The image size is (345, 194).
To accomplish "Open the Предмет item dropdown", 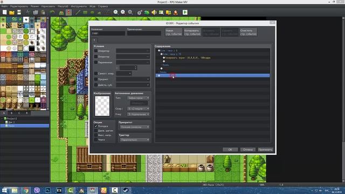I will [133, 79].
